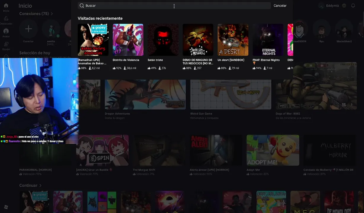Open Distrito de Violencia game thumbnail
Viewport: 364px width, 213px height.
tap(128, 40)
